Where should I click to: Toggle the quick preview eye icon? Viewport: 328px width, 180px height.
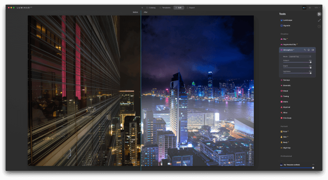click(309, 7)
